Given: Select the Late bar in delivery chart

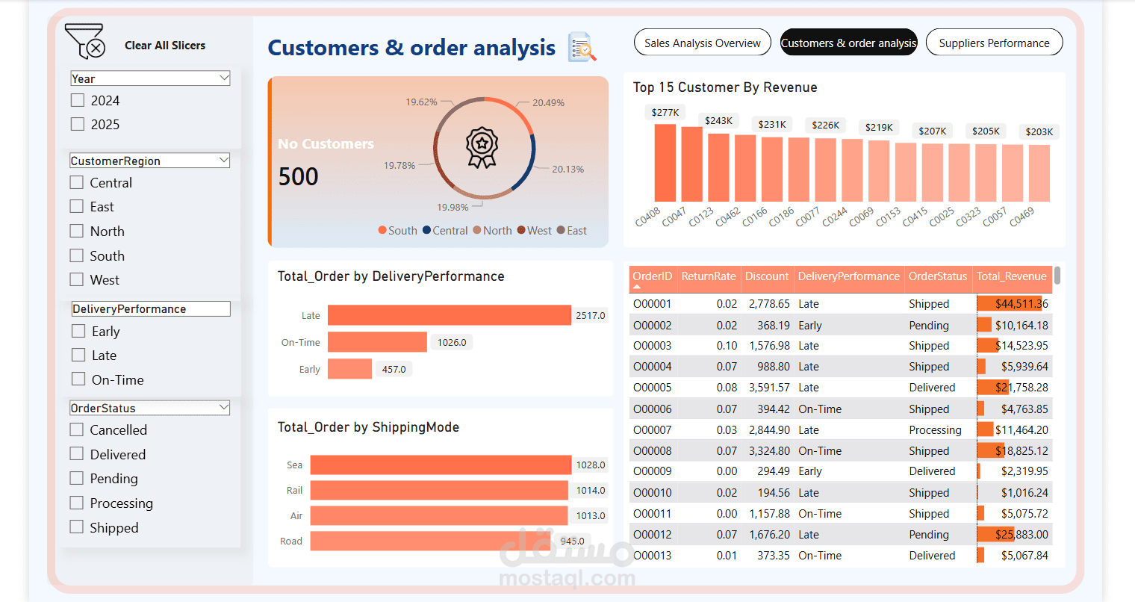Looking at the screenshot, I should [450, 315].
